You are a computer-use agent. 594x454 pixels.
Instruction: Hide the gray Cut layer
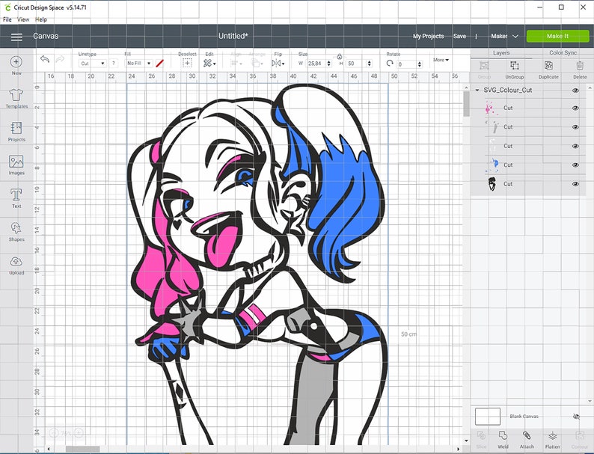click(x=575, y=127)
